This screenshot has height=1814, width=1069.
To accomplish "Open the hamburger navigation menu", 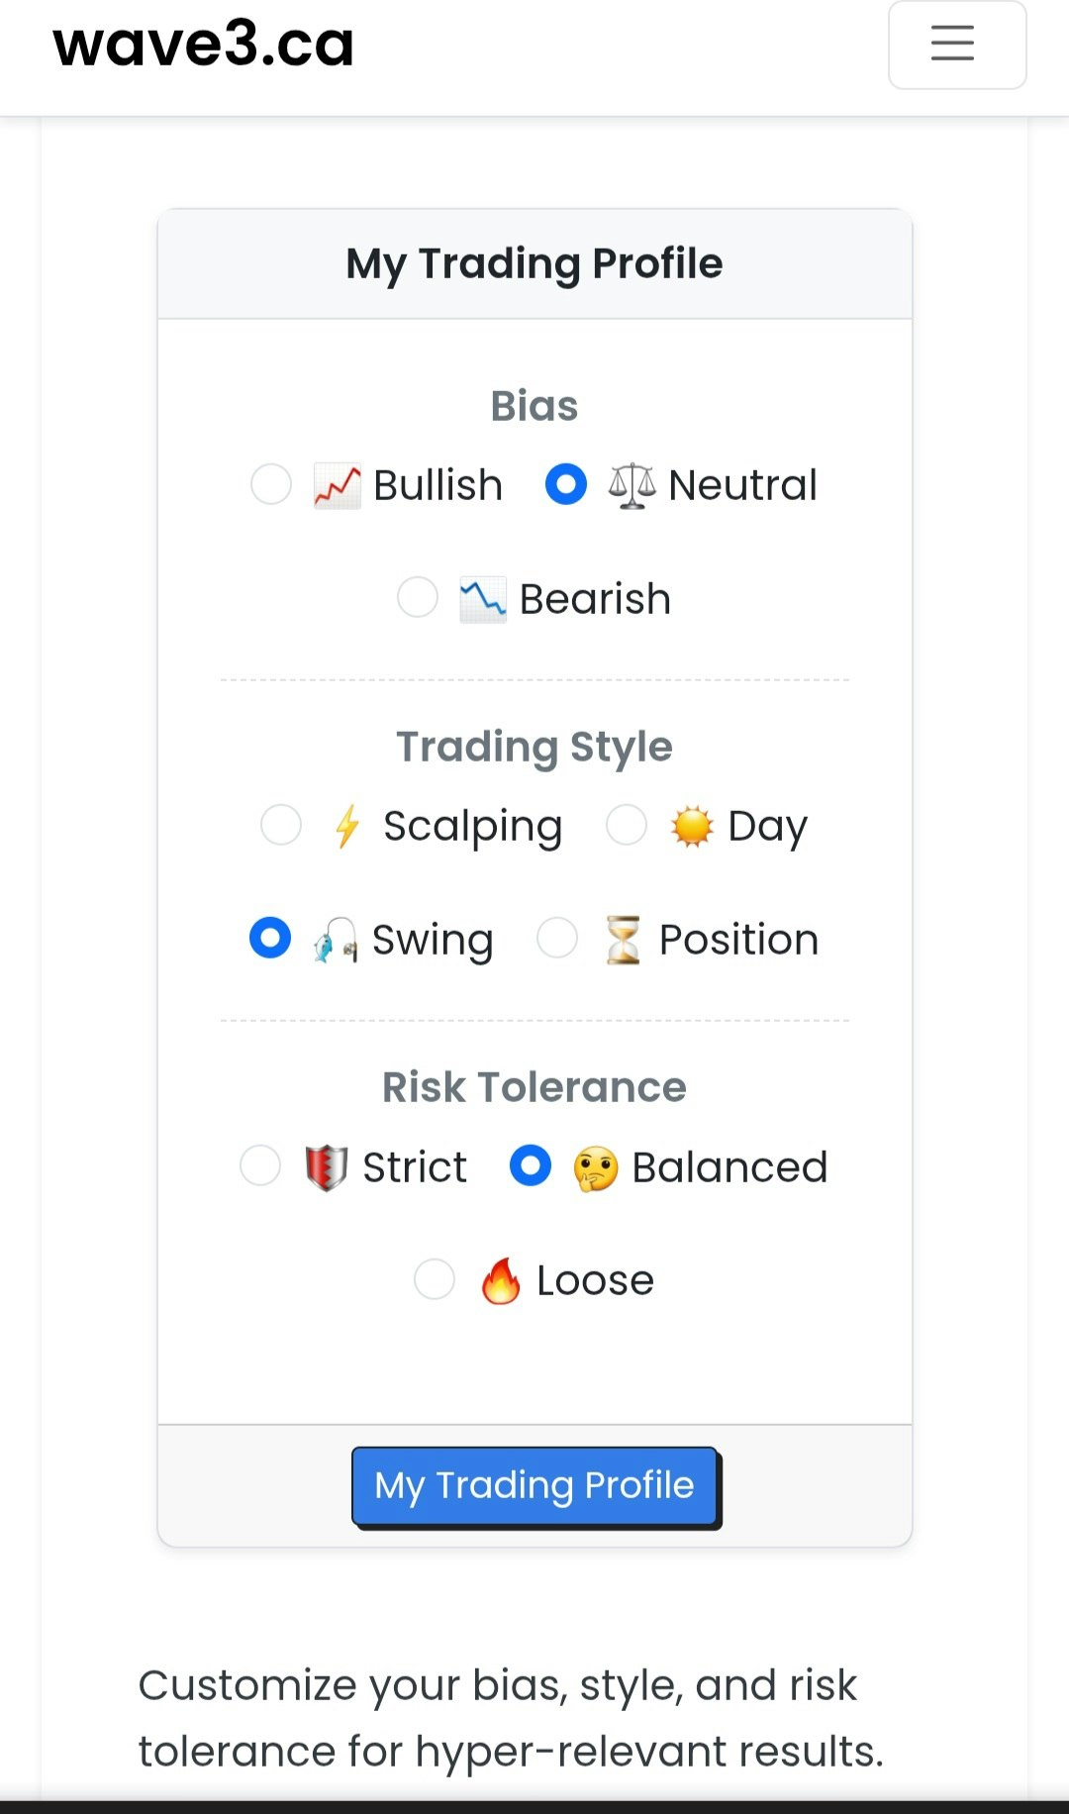I will (x=956, y=45).
